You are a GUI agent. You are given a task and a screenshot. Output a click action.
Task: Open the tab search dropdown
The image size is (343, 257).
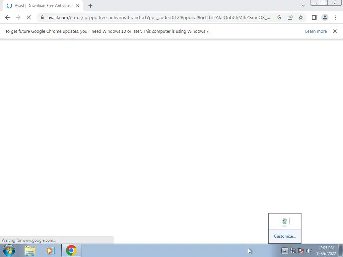[x=303, y=6]
